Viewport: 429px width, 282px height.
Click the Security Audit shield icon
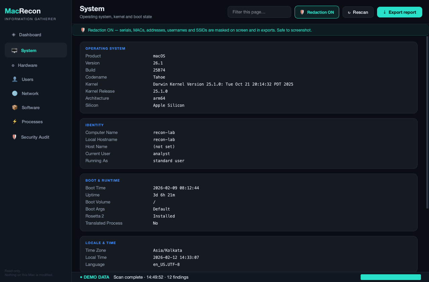pos(14,137)
